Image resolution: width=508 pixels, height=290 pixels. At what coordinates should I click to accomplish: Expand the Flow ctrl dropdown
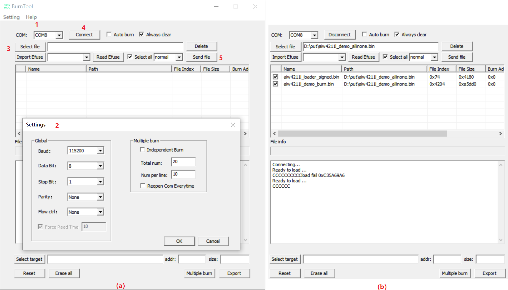pos(100,212)
